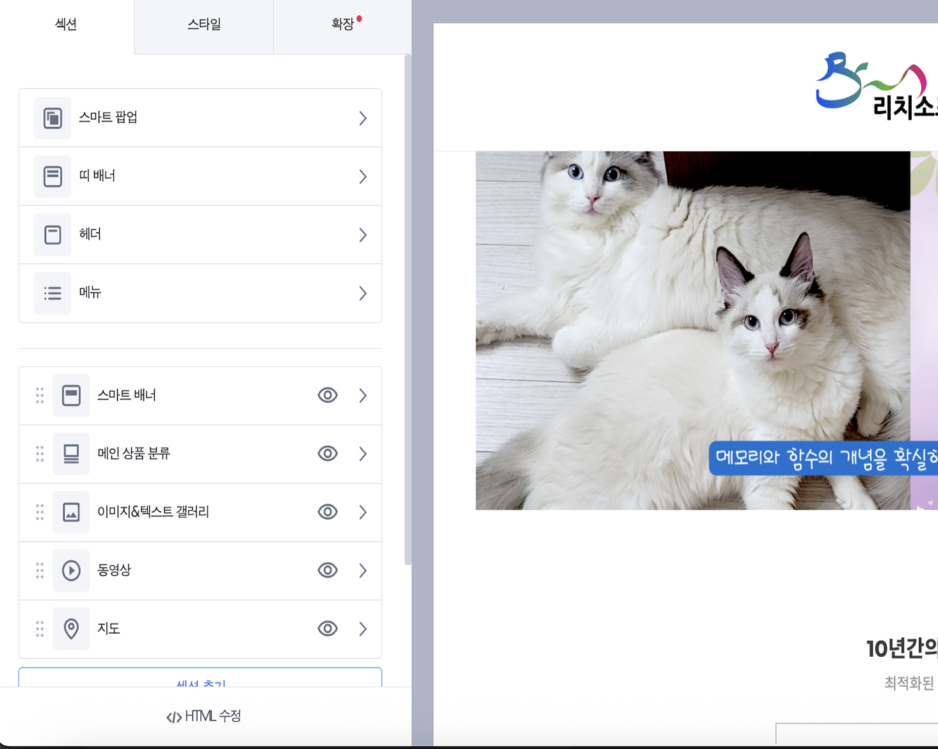Screen dimensions: 938x749
Task: Click the 스마트 배너 section icon
Action: pyautogui.click(x=71, y=396)
